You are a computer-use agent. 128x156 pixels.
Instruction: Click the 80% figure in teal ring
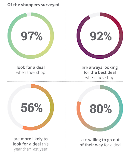pyautogui.click(x=101, y=108)
